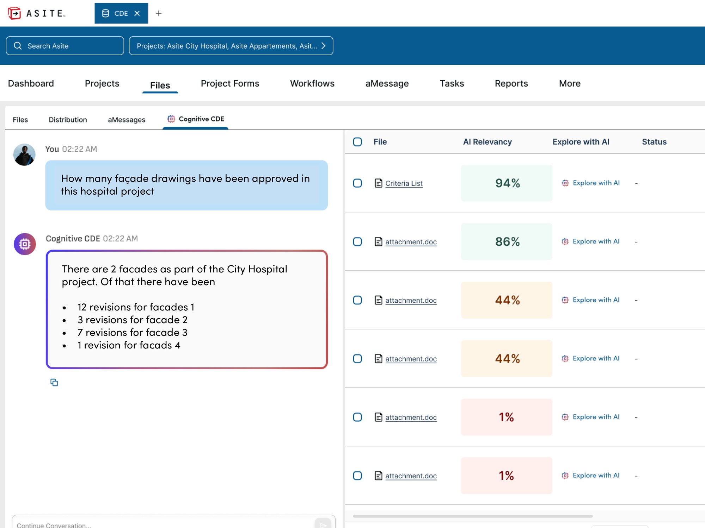This screenshot has height=528, width=705.
Task: Click the copy response icon below AI answer
Action: tap(54, 382)
